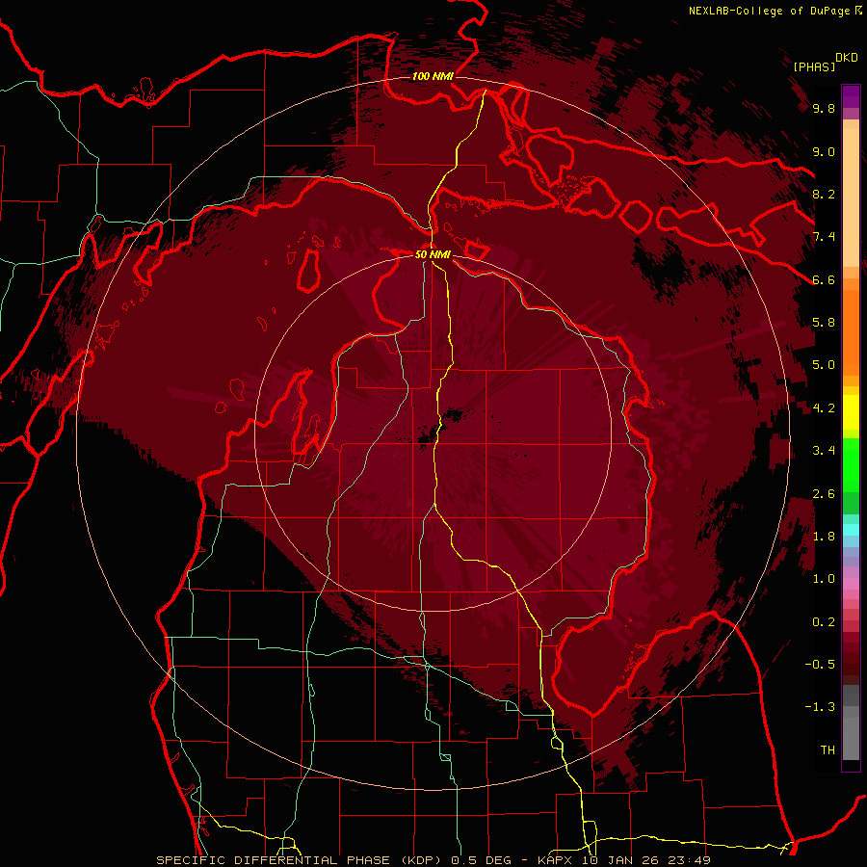Click the DKD unit label above colorbar

coord(847,58)
